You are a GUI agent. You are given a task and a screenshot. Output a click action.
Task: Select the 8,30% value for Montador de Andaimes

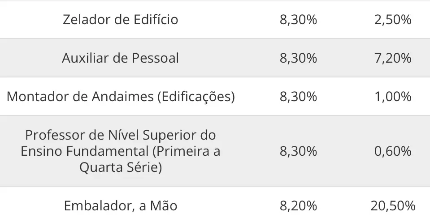298,97
